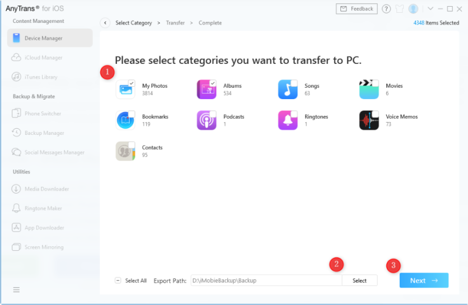
Task: Click the Voice Memos waveform icon
Action: (369, 120)
